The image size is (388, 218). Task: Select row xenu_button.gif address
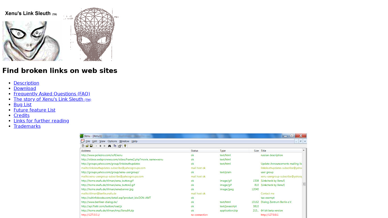[107, 181]
